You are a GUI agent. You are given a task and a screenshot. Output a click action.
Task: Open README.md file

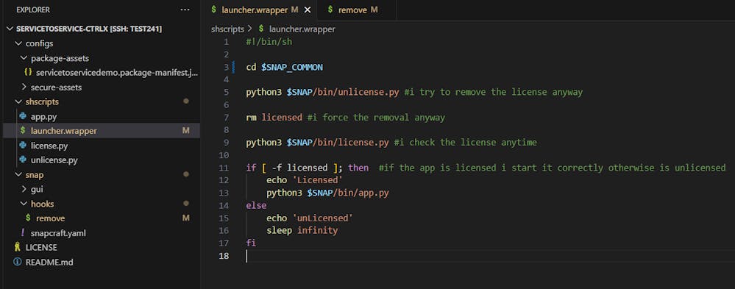click(x=49, y=262)
